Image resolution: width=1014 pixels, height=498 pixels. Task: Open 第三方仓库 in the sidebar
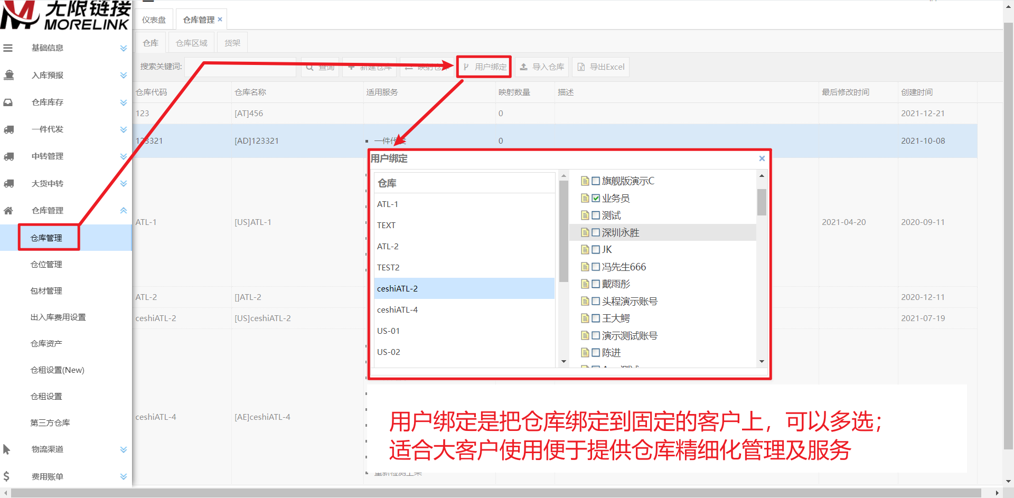(50, 423)
